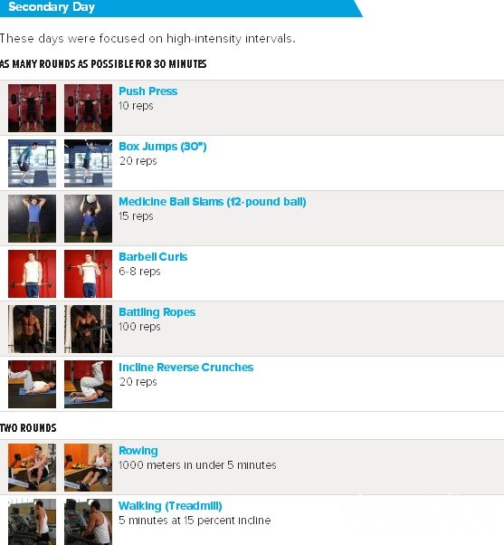Open the Box Jumps (30") link

point(163,147)
